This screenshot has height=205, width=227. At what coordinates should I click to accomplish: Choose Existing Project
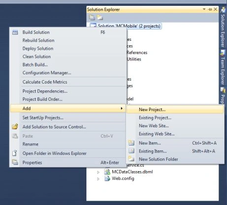[x=175, y=117]
